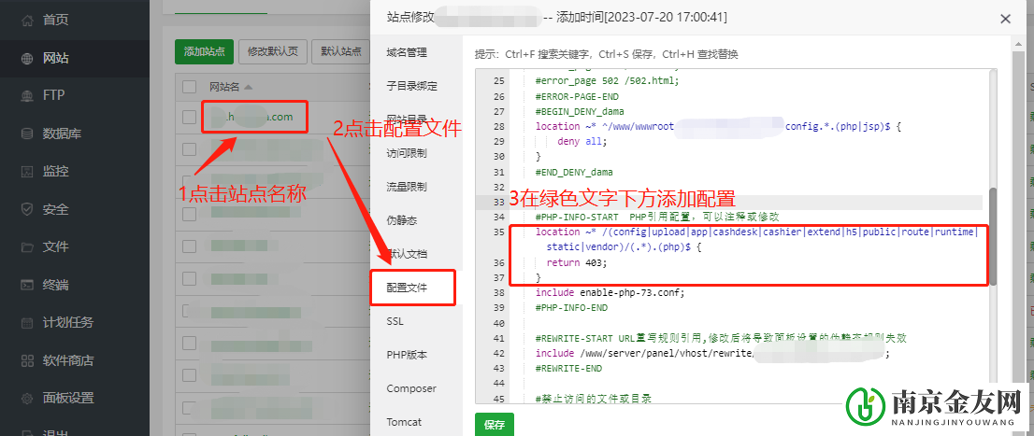Select the PHP版本 tab
This screenshot has height=436, width=1034.
(407, 355)
